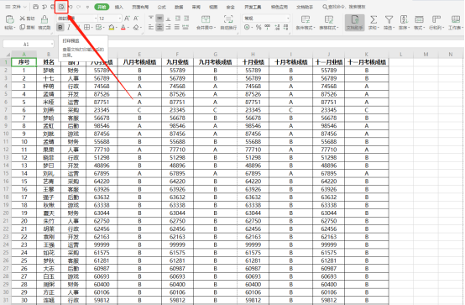Click the Name Box showing A1
Screen dimensions: 465x305
[x=29, y=44]
